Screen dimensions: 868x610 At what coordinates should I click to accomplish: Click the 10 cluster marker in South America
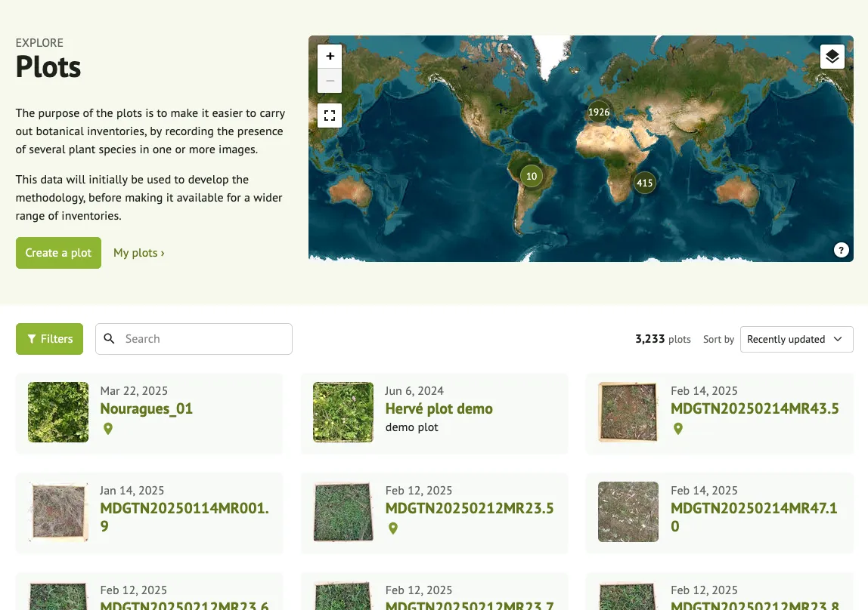pyautogui.click(x=532, y=176)
